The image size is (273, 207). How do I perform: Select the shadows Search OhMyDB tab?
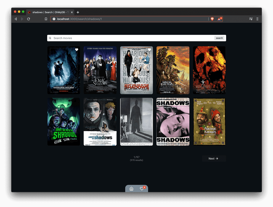point(49,12)
